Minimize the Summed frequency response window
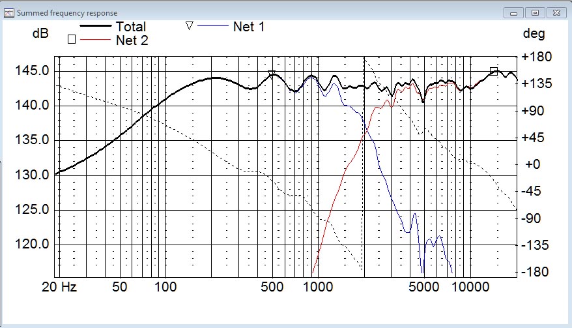The height and width of the screenshot is (328, 572). (513, 13)
